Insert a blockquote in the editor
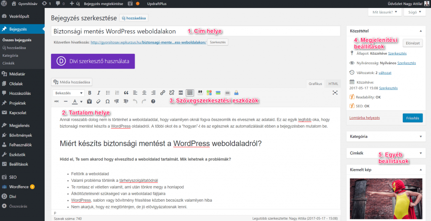The image size is (431, 221). tap(126, 93)
